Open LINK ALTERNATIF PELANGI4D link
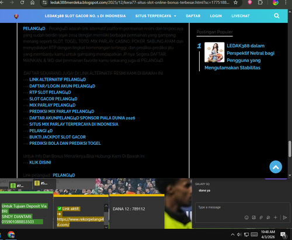The width and height of the screenshot is (292, 240). 58,79
